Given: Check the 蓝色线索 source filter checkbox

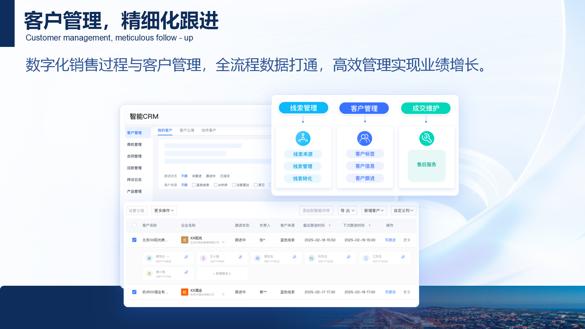Looking at the screenshot, I should point(194,185).
